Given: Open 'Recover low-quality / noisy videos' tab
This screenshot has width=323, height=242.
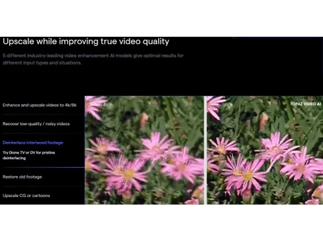Looking at the screenshot, I should point(36,124).
